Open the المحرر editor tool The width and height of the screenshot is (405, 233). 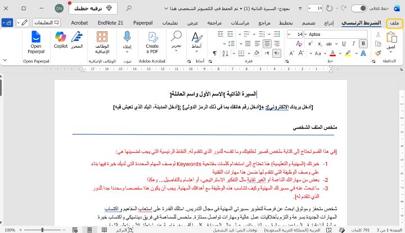click(x=76, y=40)
